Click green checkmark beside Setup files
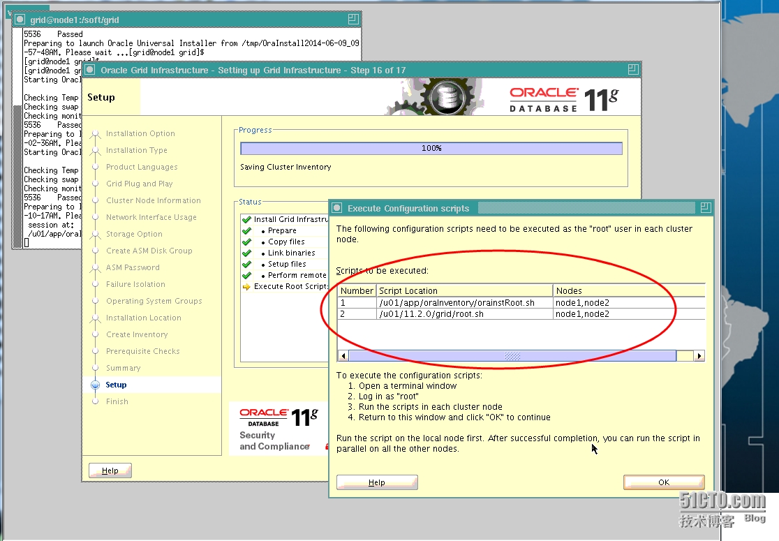779x541 pixels. click(246, 264)
